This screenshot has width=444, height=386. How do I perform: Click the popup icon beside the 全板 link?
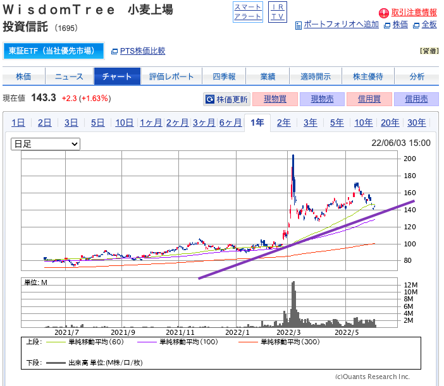(x=416, y=25)
